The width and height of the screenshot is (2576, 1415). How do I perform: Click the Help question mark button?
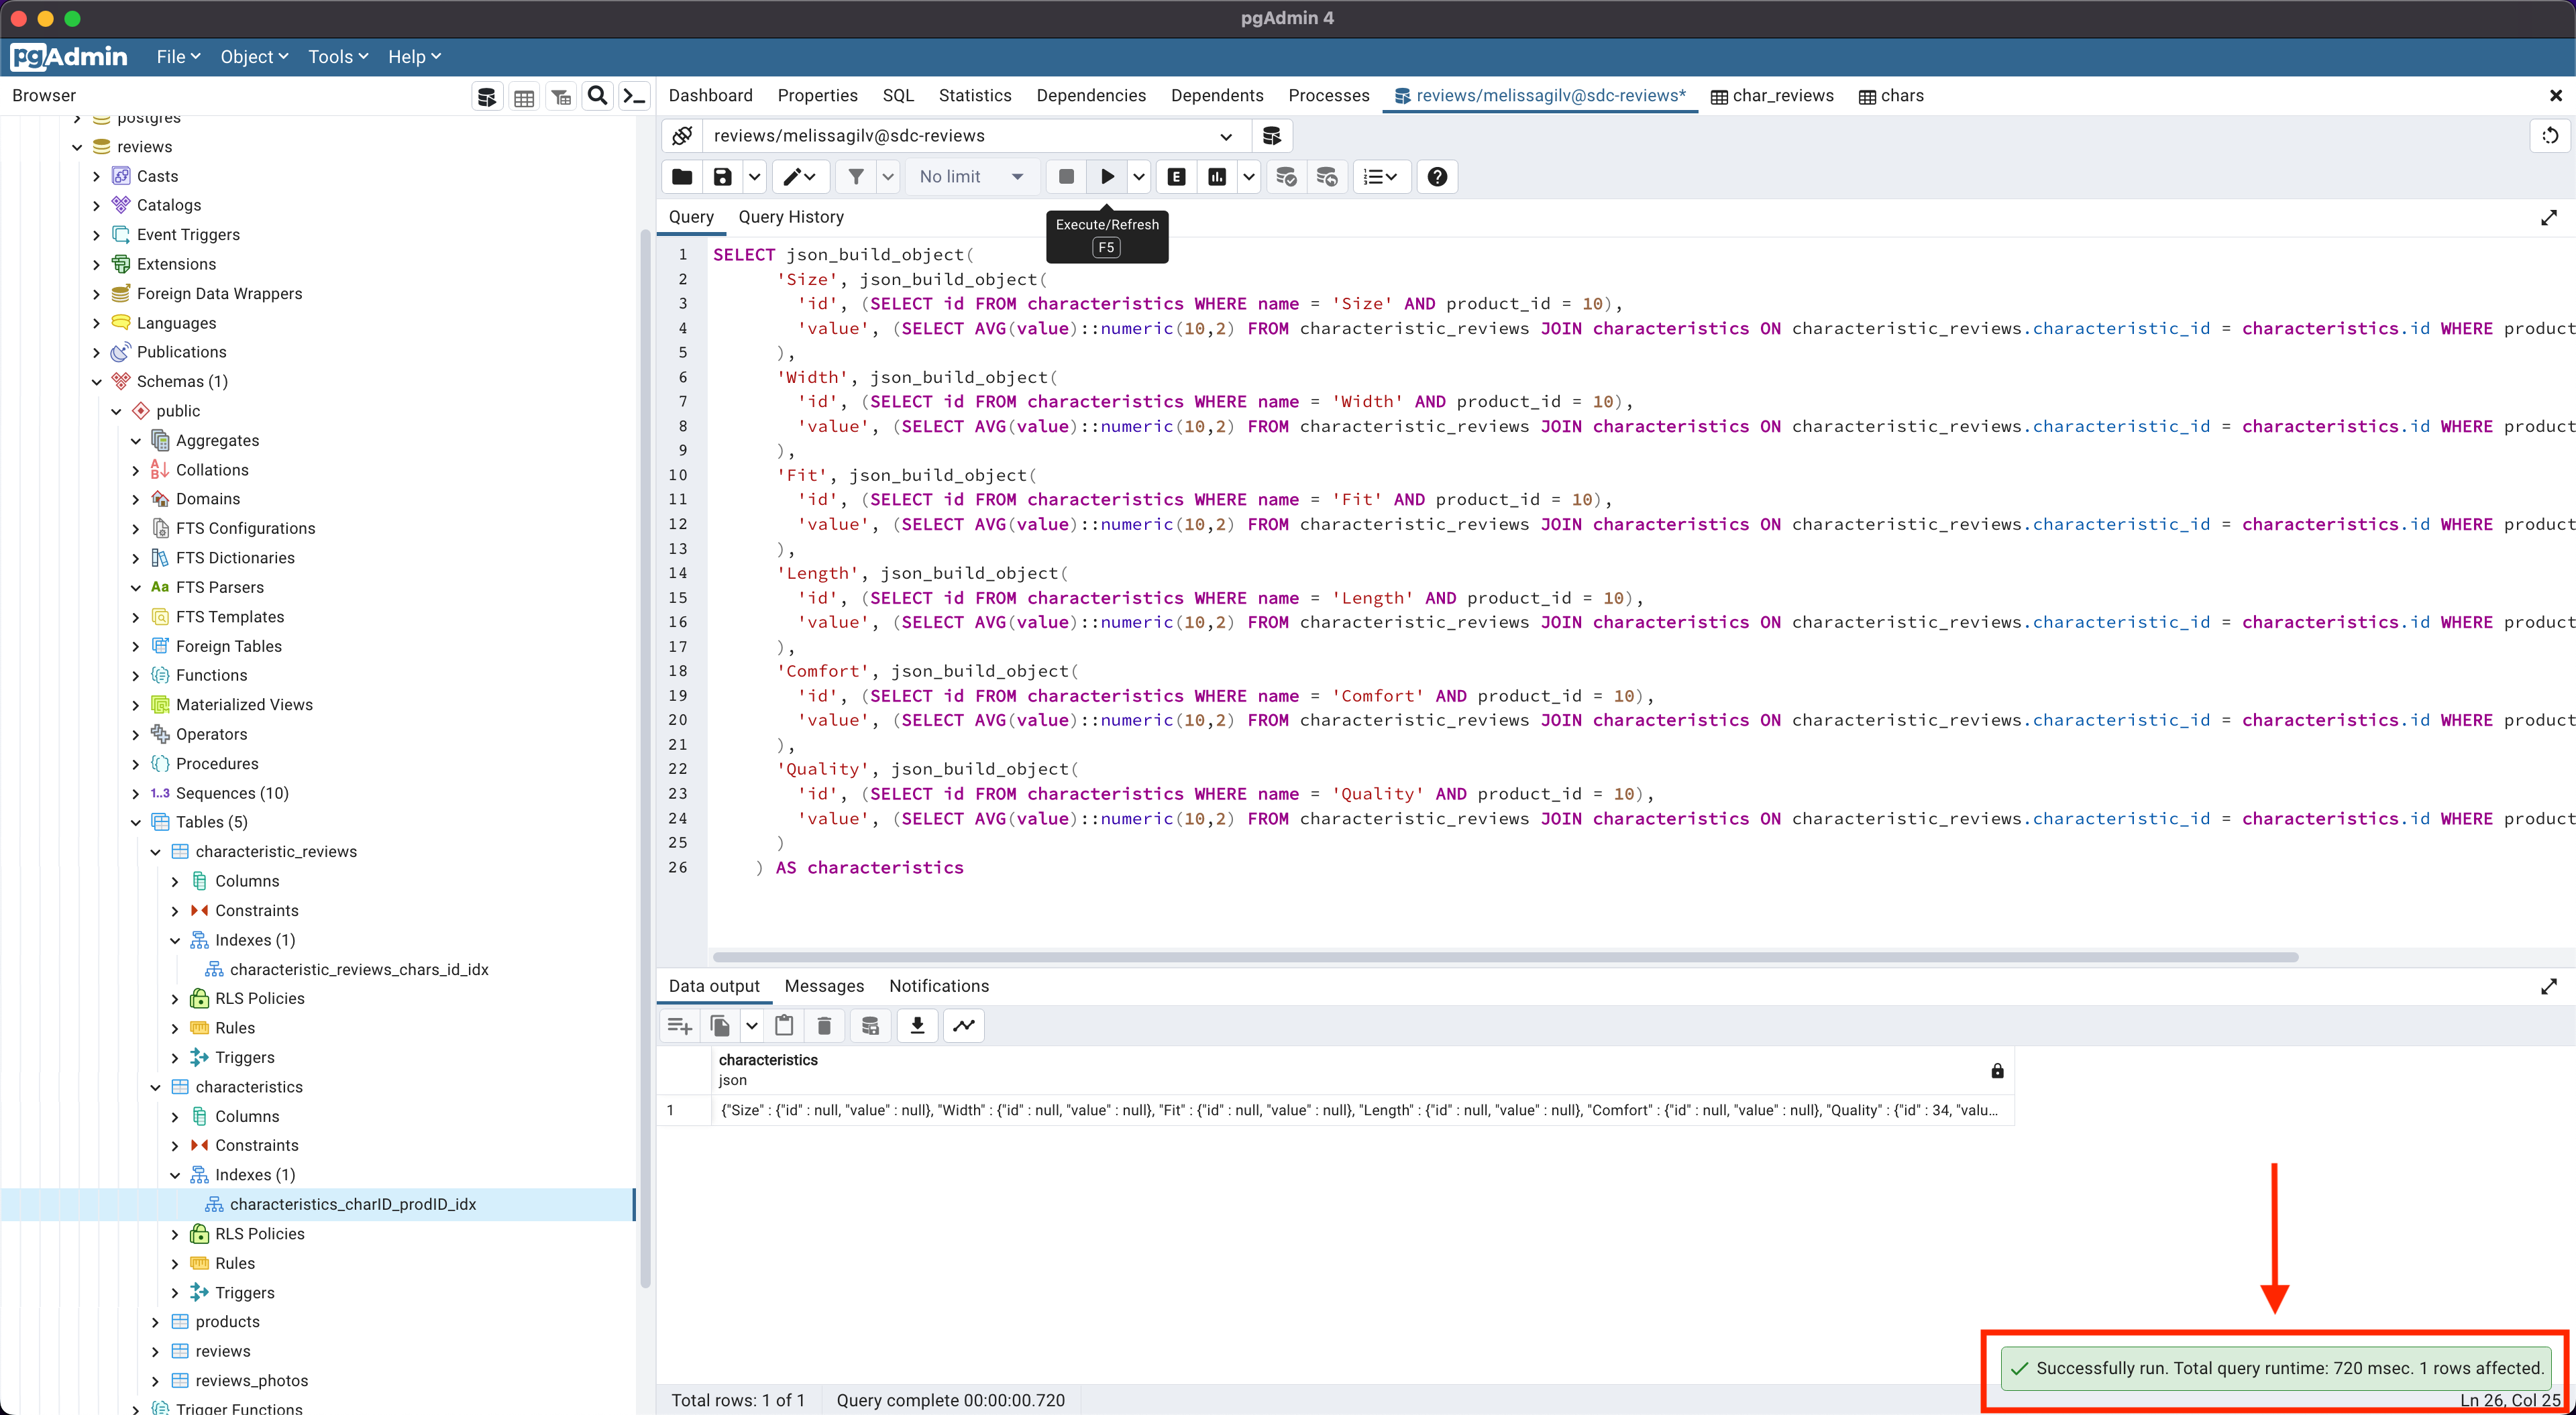coord(1437,177)
